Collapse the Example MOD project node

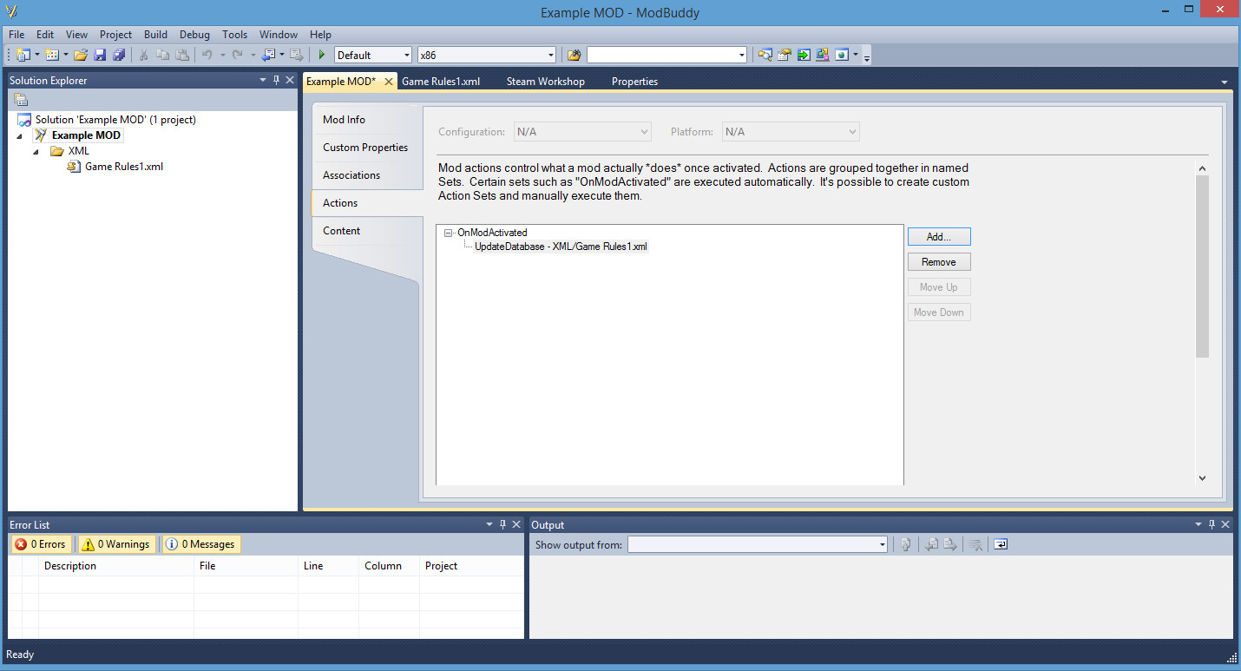point(20,135)
